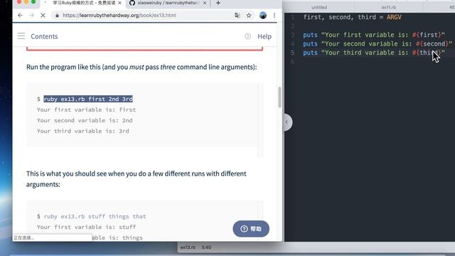Stop loading the page

[43, 16]
